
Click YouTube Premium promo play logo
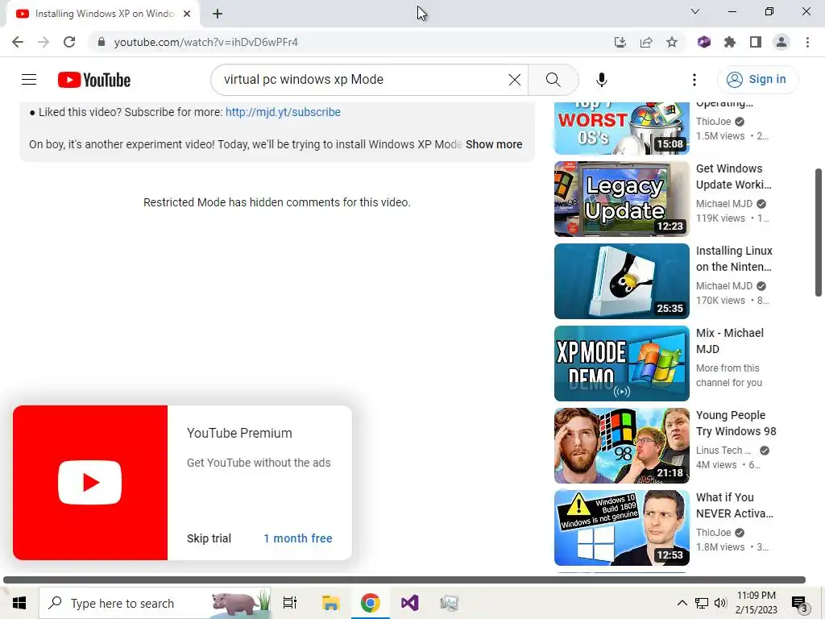click(90, 482)
